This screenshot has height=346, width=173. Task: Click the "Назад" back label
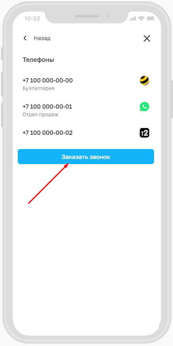click(x=42, y=38)
